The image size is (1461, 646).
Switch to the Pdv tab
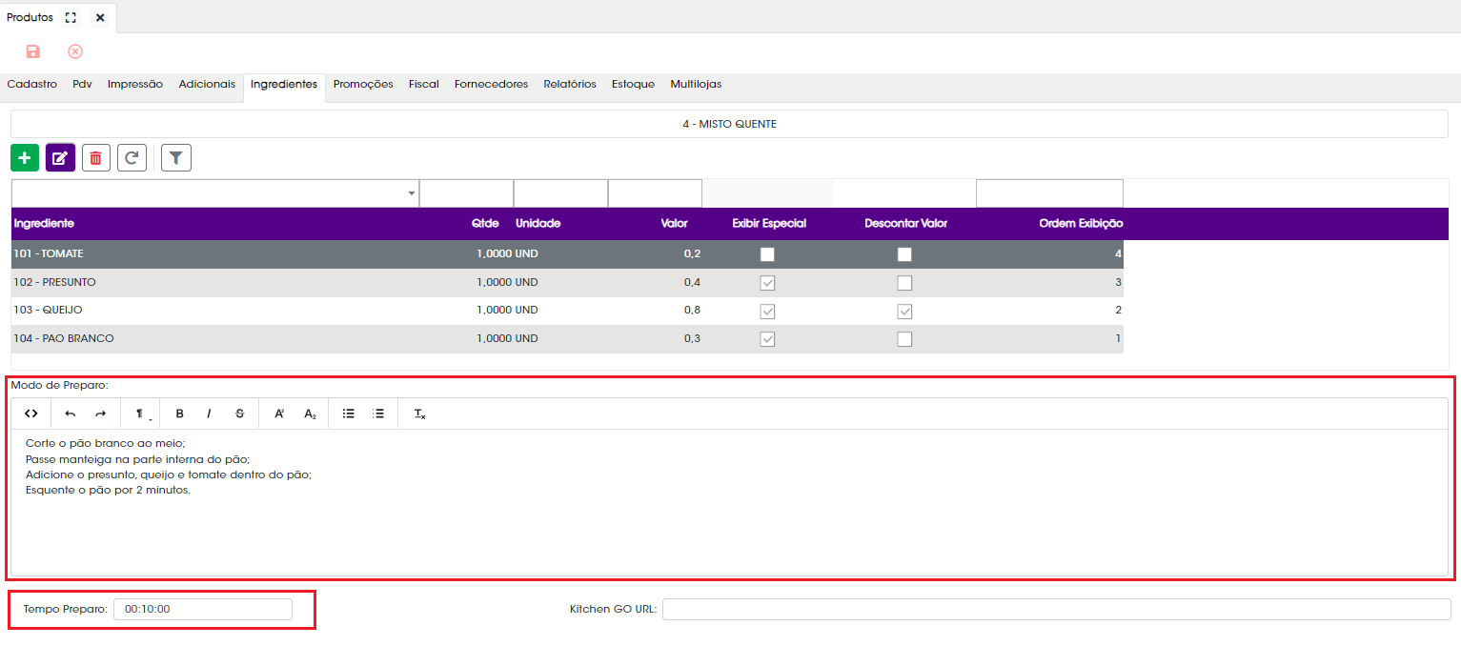click(83, 84)
